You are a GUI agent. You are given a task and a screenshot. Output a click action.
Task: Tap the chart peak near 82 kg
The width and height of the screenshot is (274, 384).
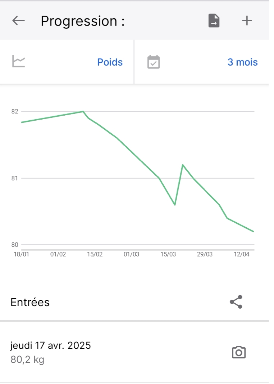[83, 111]
